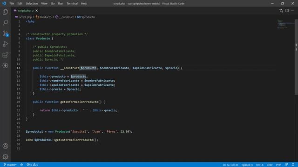The image size is (298, 167).
Task: Open the Manage gear icon
Action: coord(5,157)
